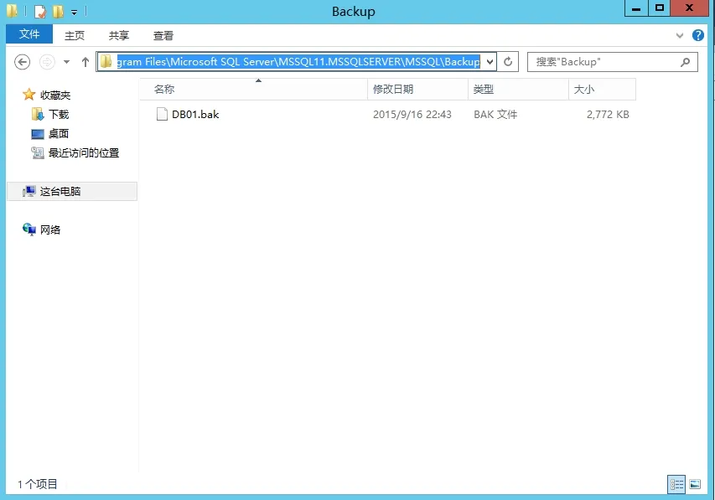Minimize the Backup window
715x500 pixels.
(x=636, y=8)
